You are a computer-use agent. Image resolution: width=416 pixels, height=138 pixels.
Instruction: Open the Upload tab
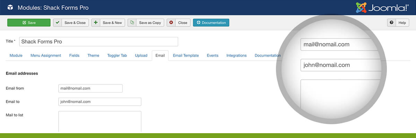[141, 56]
